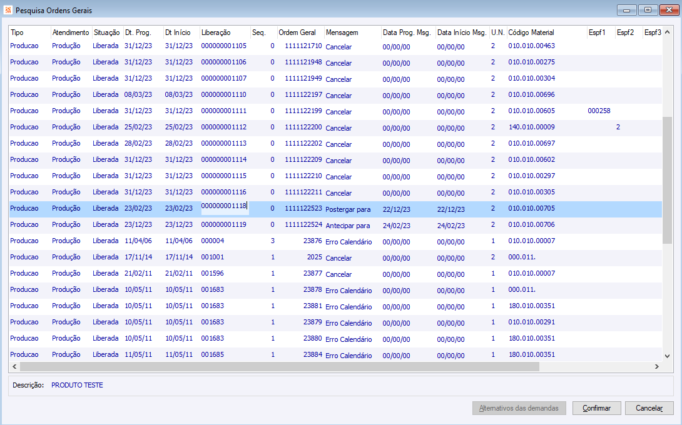Select Ordem Geral cell 1111121948
Viewport: 682px width, 425px height.
coord(303,62)
